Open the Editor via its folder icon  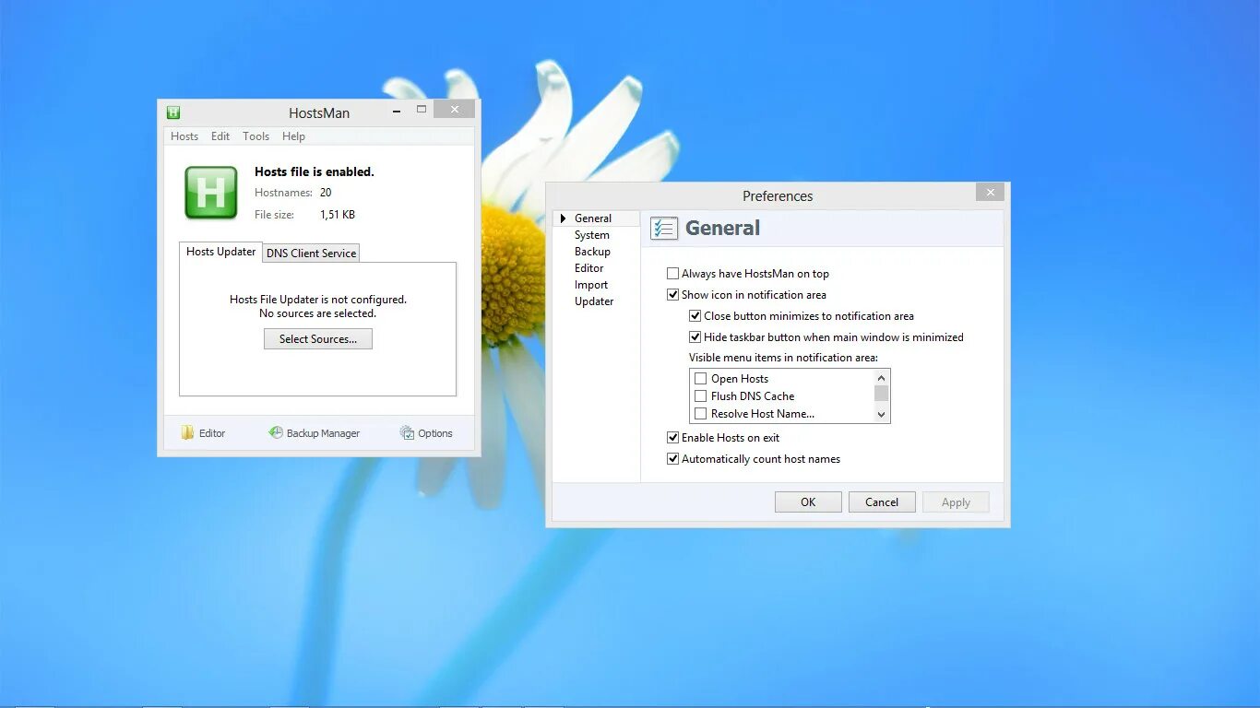click(186, 432)
